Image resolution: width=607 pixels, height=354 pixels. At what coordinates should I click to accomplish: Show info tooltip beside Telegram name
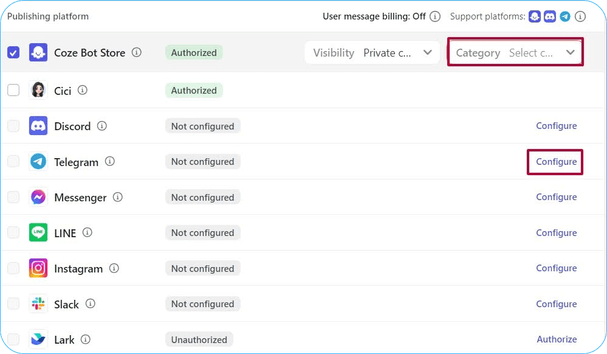point(109,161)
